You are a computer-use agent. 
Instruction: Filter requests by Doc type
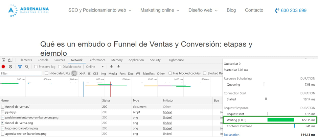(131, 74)
